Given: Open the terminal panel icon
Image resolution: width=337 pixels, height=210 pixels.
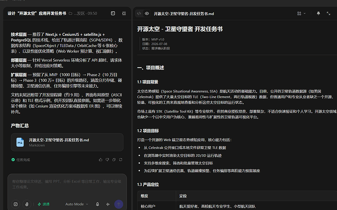Looking at the screenshot, I should click(x=113, y=13).
